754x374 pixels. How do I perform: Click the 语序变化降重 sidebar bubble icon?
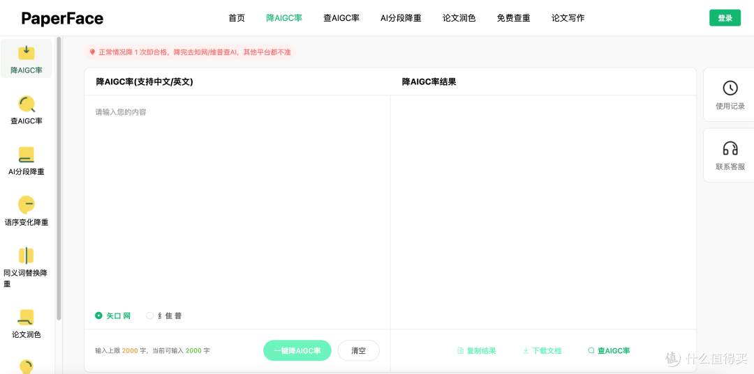click(x=27, y=205)
